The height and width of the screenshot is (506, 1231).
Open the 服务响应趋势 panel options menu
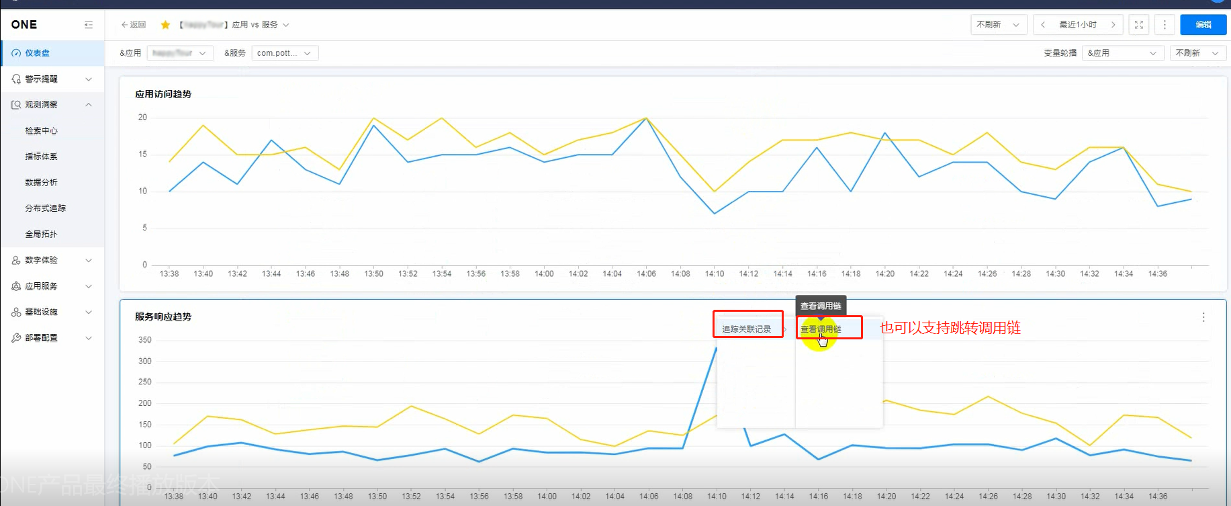pyautogui.click(x=1203, y=317)
